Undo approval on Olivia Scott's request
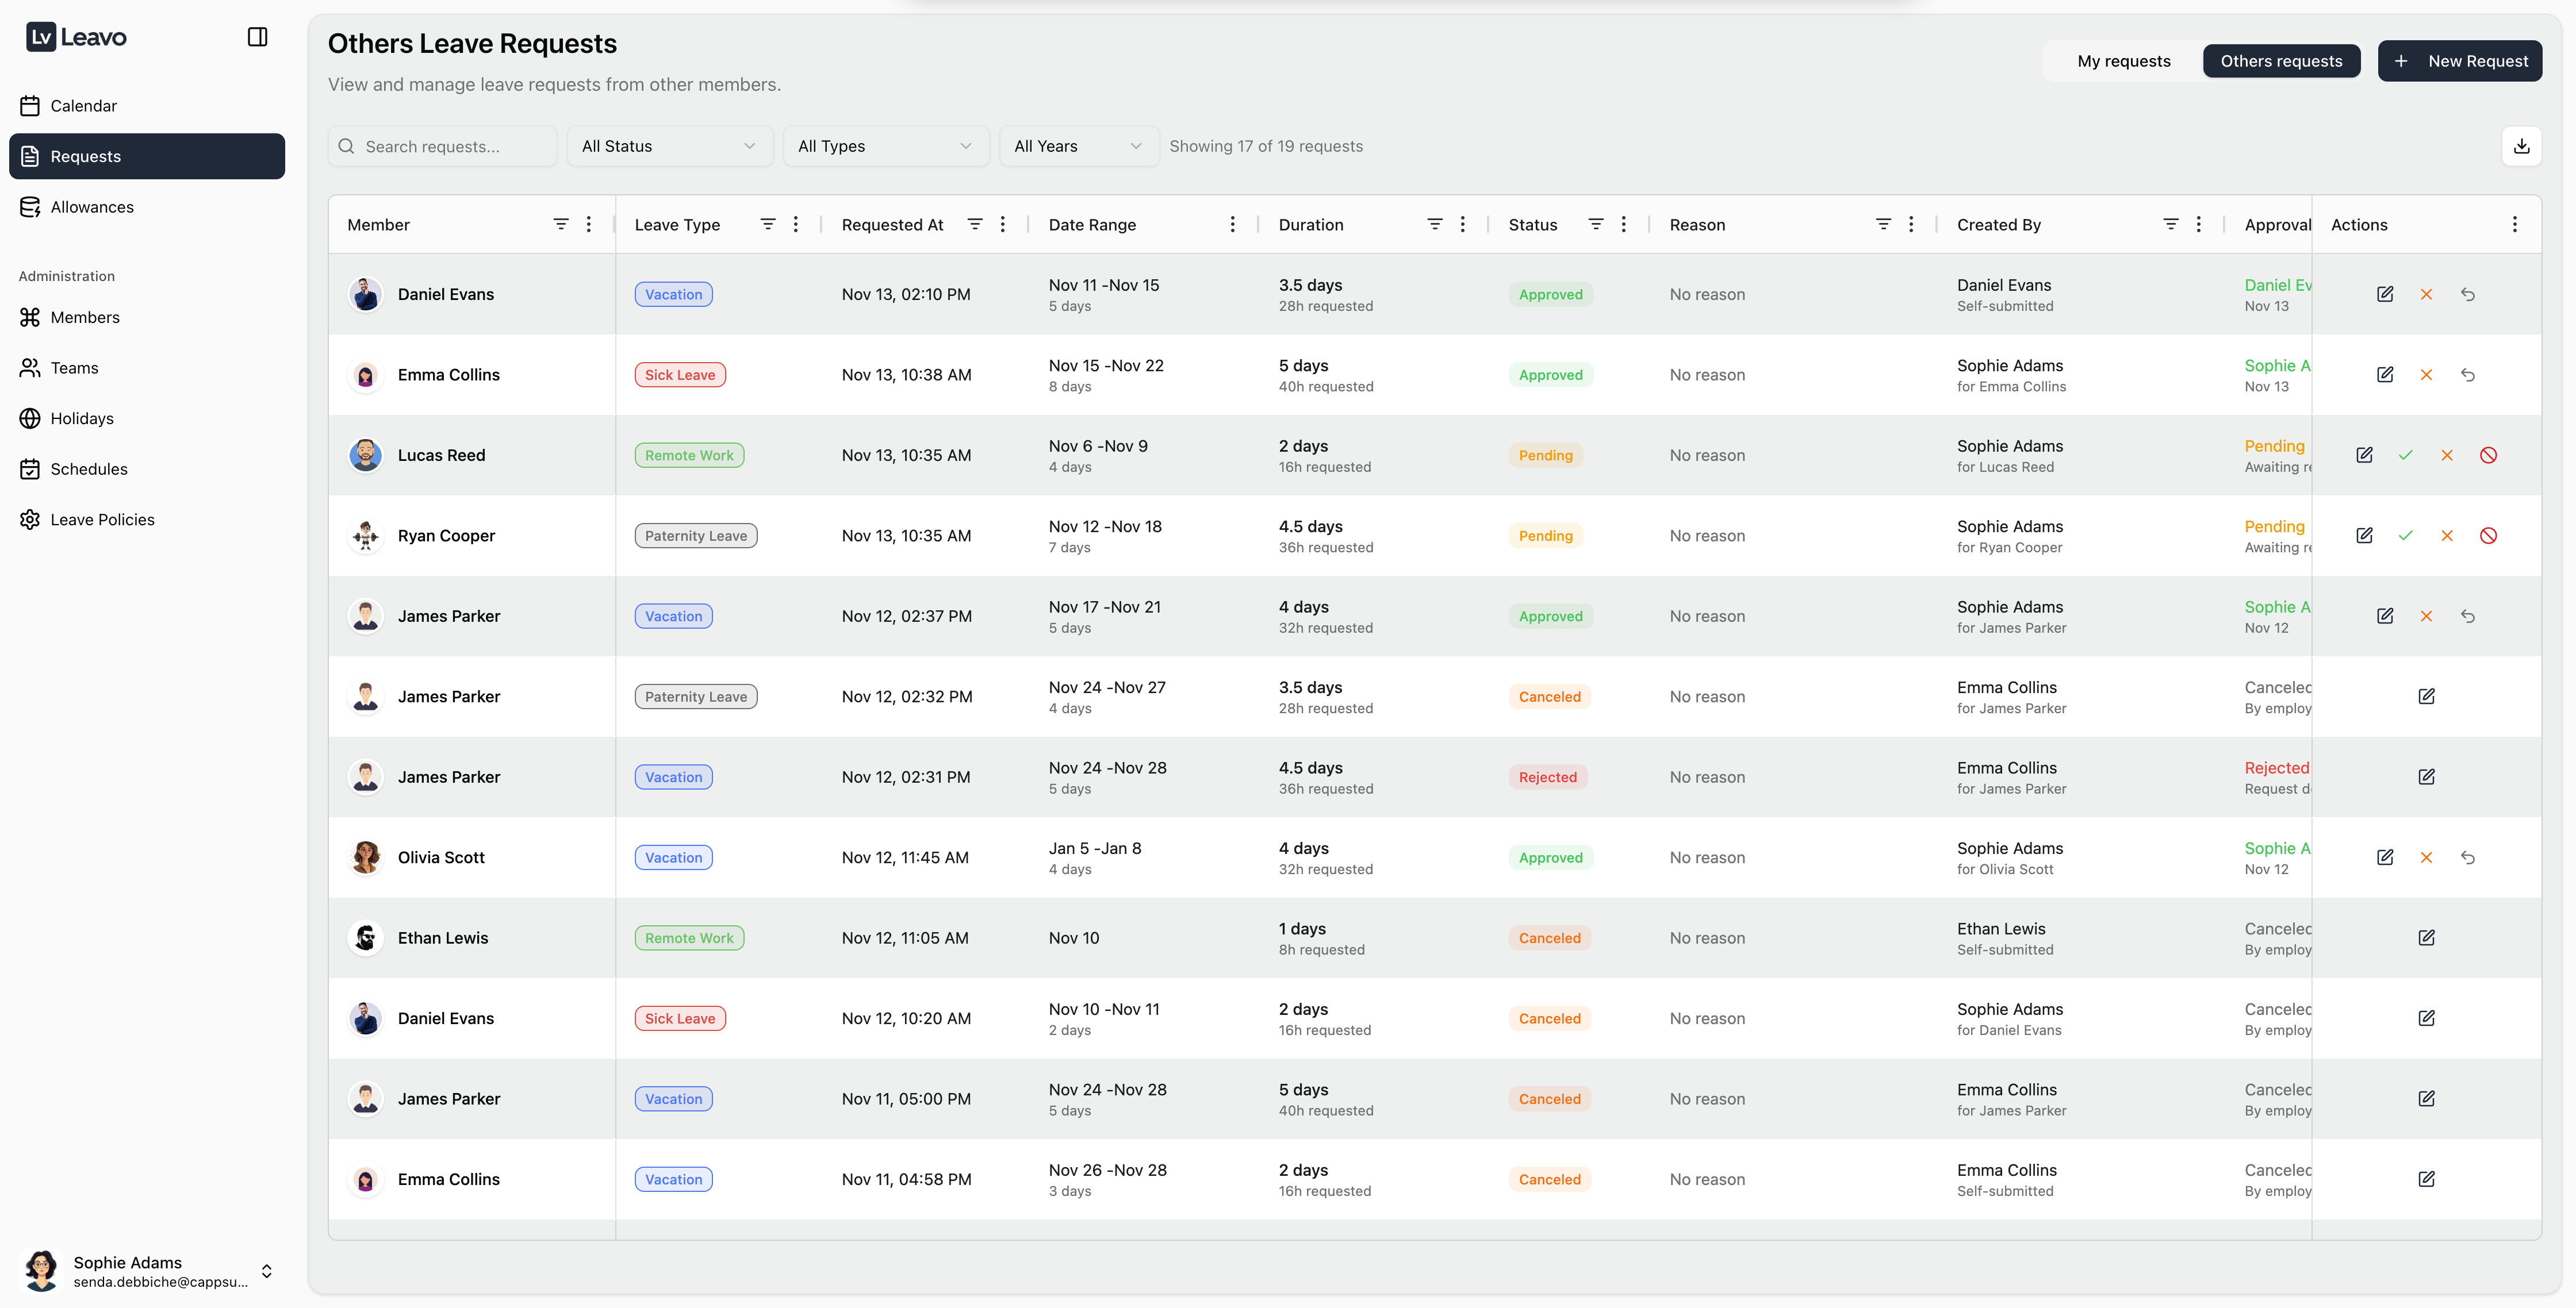 coord(2469,857)
